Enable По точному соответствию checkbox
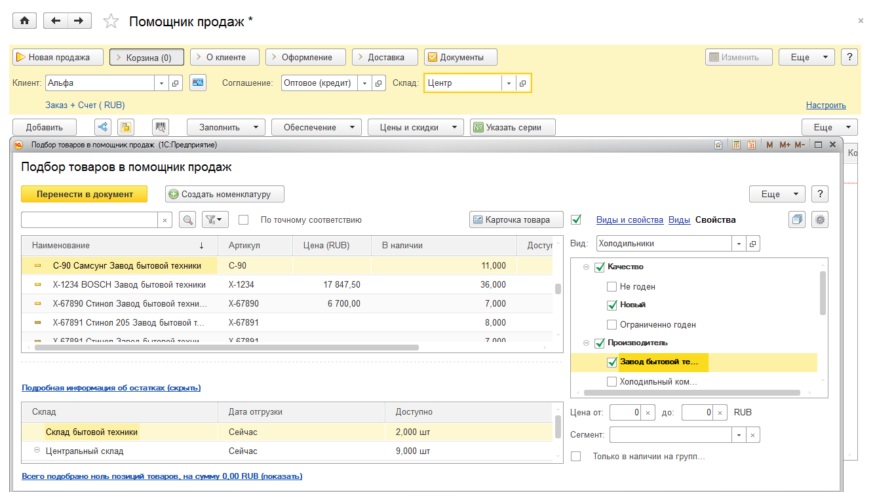 click(244, 220)
